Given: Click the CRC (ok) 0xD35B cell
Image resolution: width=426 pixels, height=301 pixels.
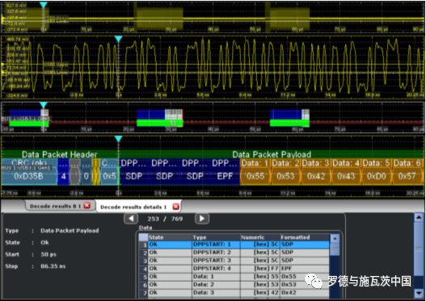Looking at the screenshot, I should [29, 171].
